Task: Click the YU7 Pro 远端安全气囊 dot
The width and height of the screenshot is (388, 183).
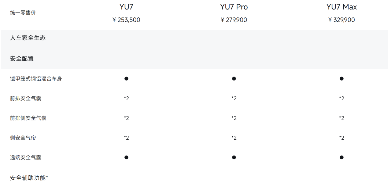Action: click(234, 157)
